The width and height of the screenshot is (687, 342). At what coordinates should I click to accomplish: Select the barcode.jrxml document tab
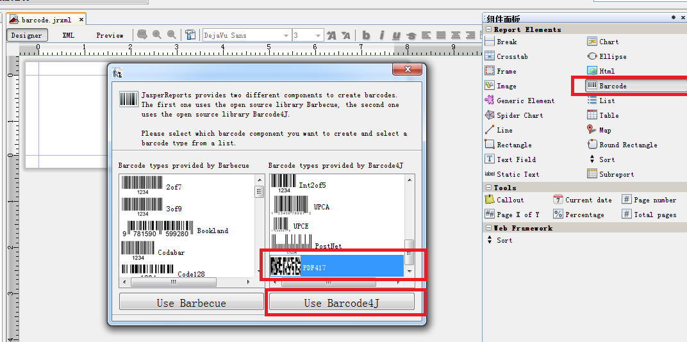point(46,20)
